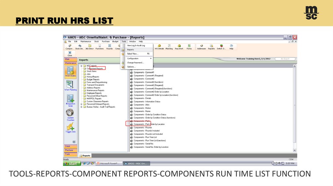This screenshot has width=333, height=186.
Task: Click the Tools menu
Action: click(x=124, y=41)
